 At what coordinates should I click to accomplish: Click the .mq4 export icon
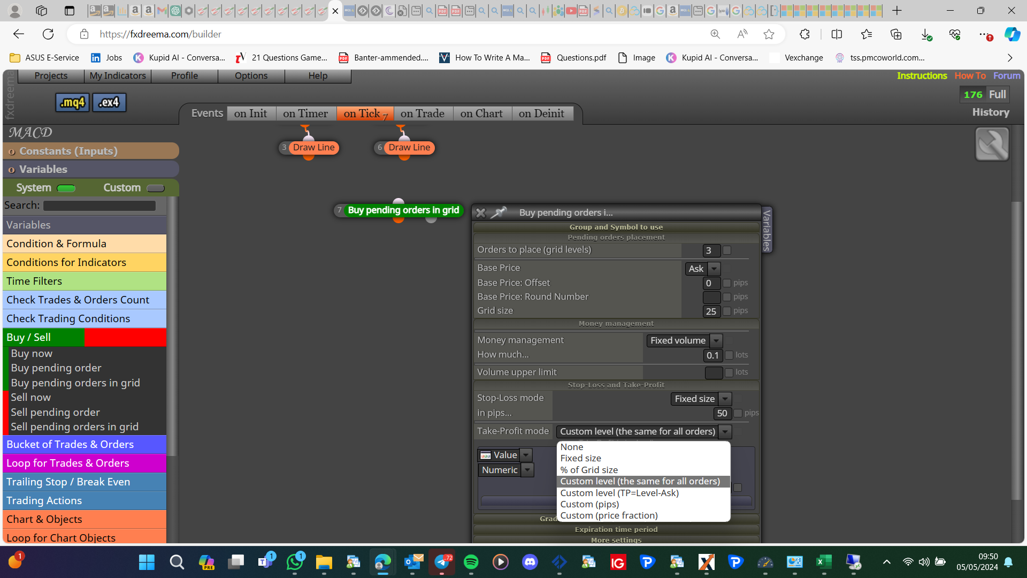(72, 102)
